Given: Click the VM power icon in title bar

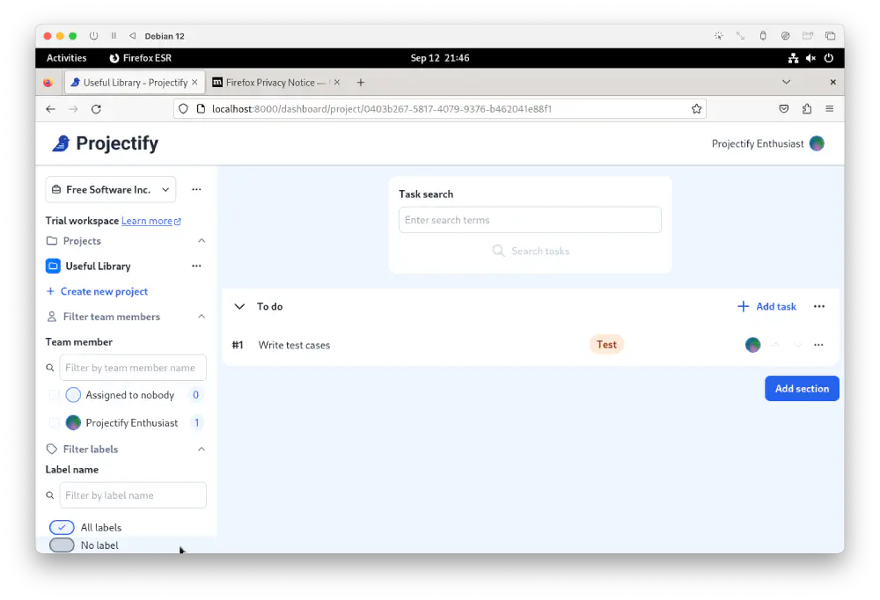Looking at the screenshot, I should (94, 36).
